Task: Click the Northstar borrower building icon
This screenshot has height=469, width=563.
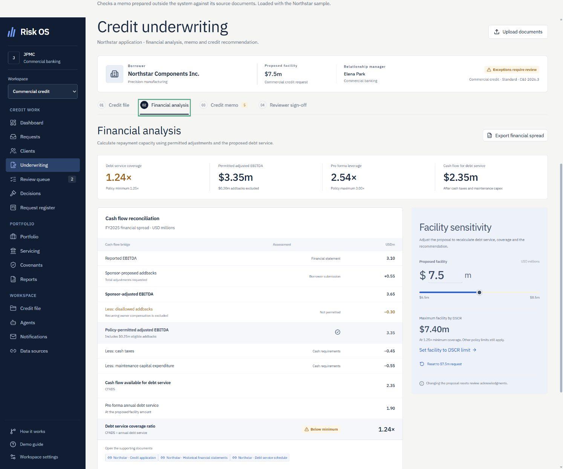Action: click(x=114, y=74)
